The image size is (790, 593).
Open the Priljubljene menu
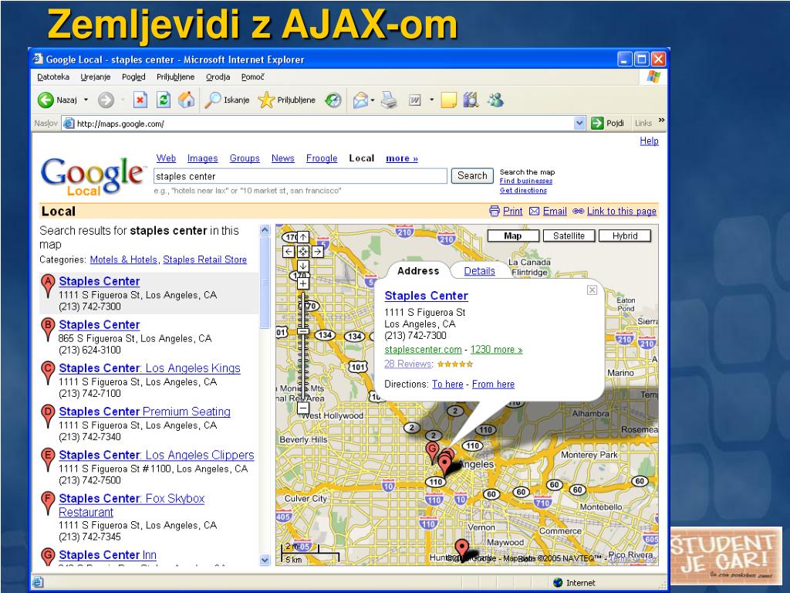point(175,76)
